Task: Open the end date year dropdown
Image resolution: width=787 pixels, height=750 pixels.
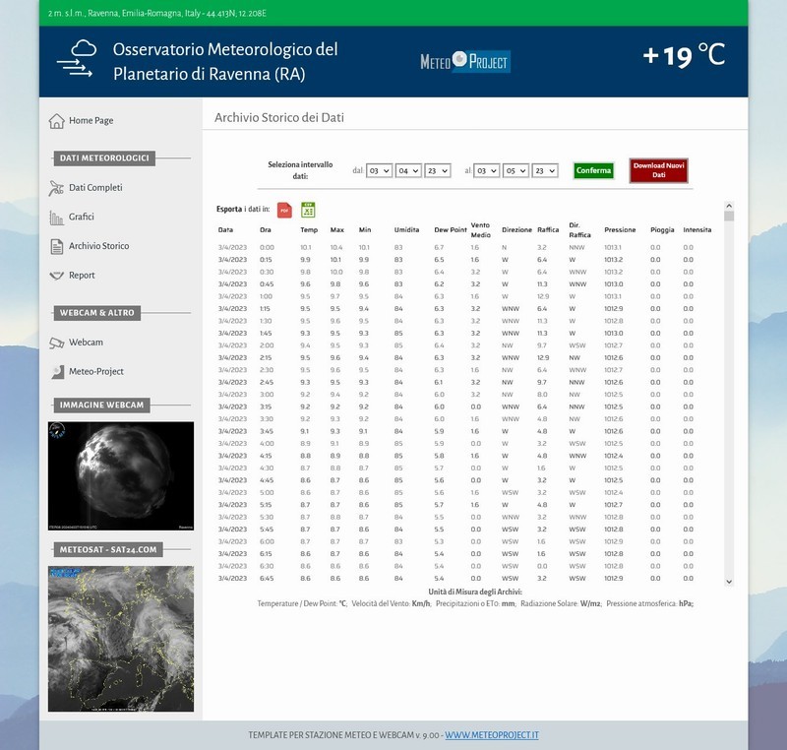Action: point(545,170)
